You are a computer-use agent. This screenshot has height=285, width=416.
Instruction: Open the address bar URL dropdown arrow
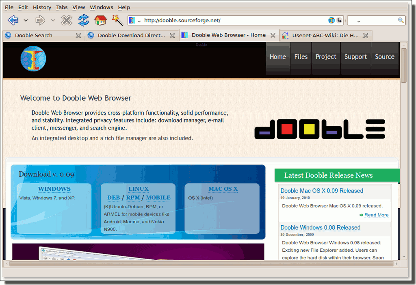click(139, 21)
